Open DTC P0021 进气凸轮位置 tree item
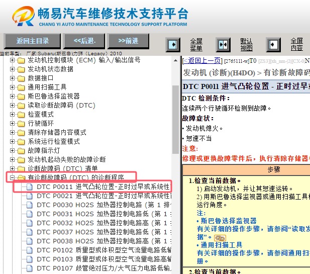The width and height of the screenshot is (310, 274). (104, 196)
